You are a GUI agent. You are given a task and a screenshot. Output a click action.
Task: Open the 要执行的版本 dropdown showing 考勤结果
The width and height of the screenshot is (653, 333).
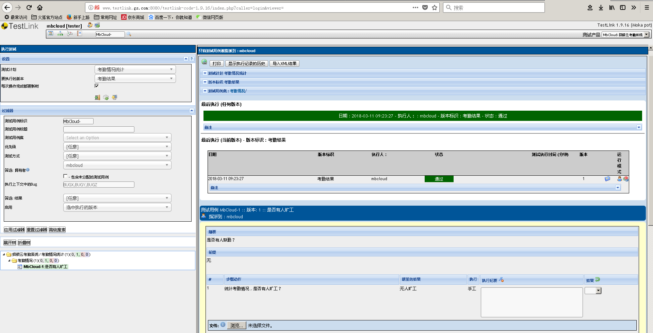tap(135, 79)
